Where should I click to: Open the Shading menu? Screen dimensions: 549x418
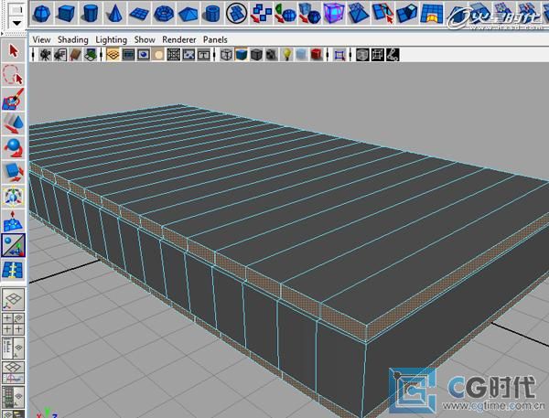(73, 39)
